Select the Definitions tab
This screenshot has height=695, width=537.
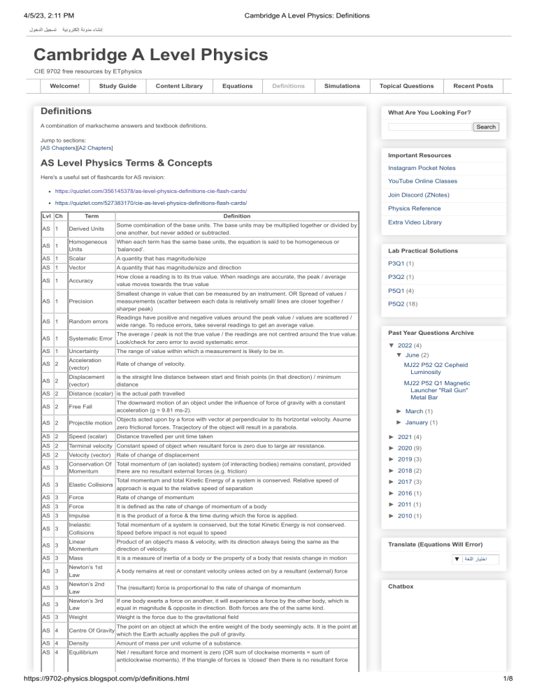288,86
